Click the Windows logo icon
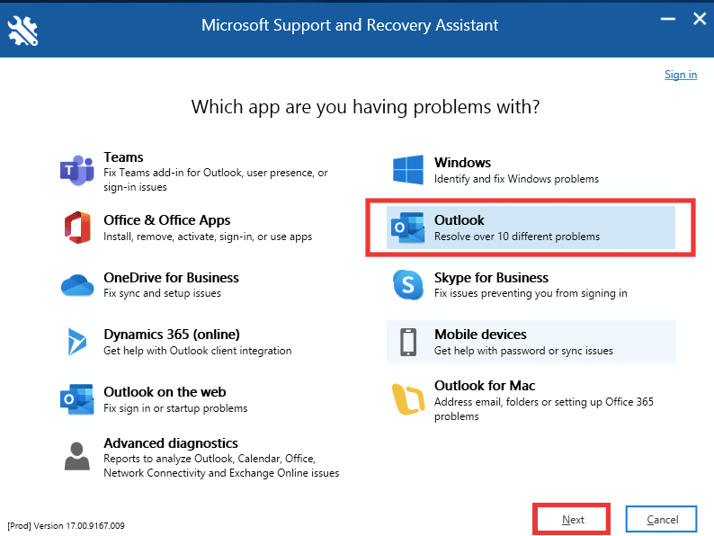The height and width of the screenshot is (536, 714). [x=408, y=170]
